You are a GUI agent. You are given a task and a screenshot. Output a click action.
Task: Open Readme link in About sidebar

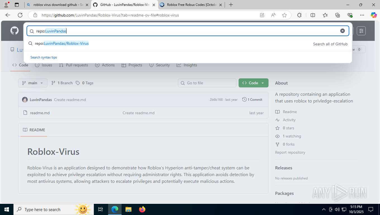286,112
